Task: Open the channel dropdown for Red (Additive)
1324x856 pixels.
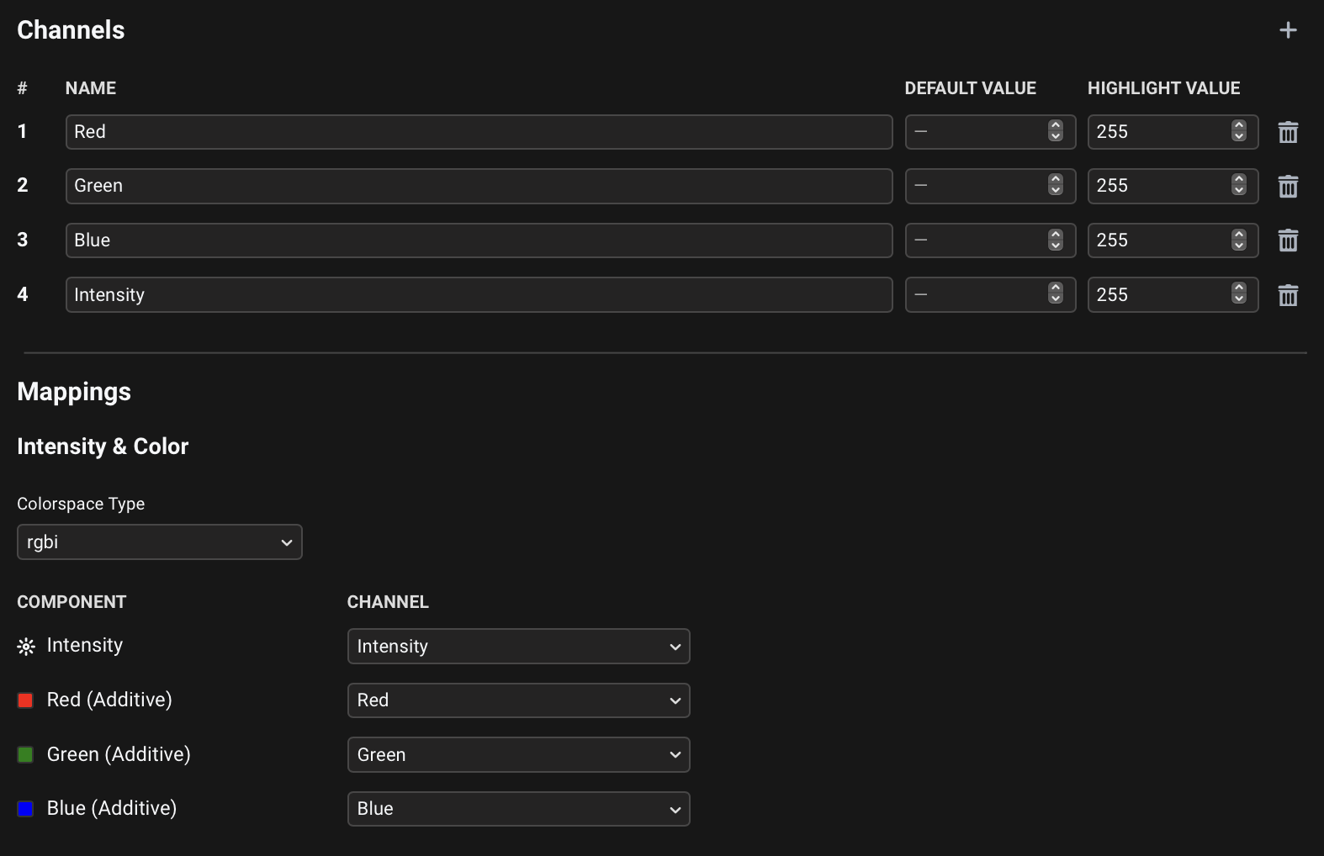Action: pyautogui.click(x=518, y=700)
